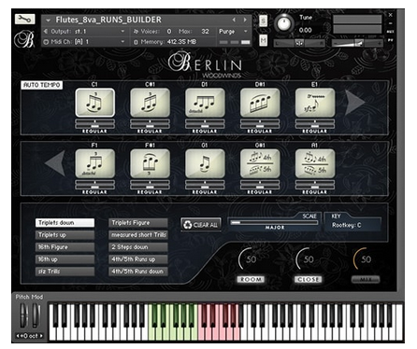Screen dimensions: 417x349
Task: Select the F#1 triplet figure icon
Action: [150, 163]
